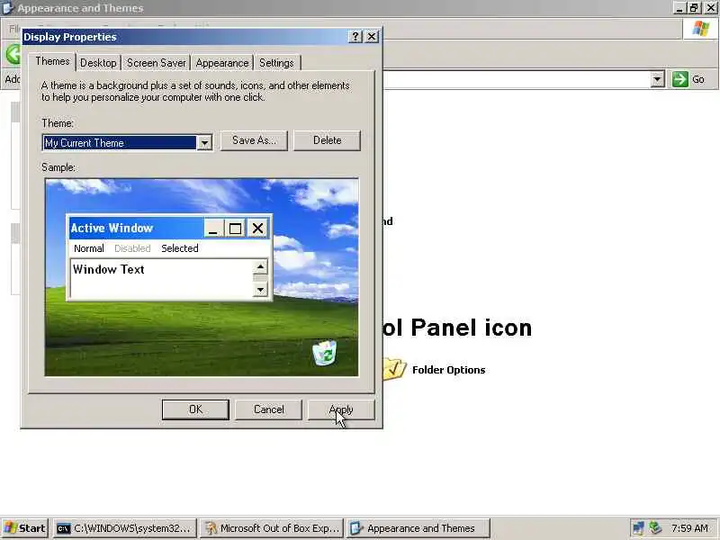Open Folder Options icon in Control Panel
720x540 pixels.
pyautogui.click(x=394, y=368)
